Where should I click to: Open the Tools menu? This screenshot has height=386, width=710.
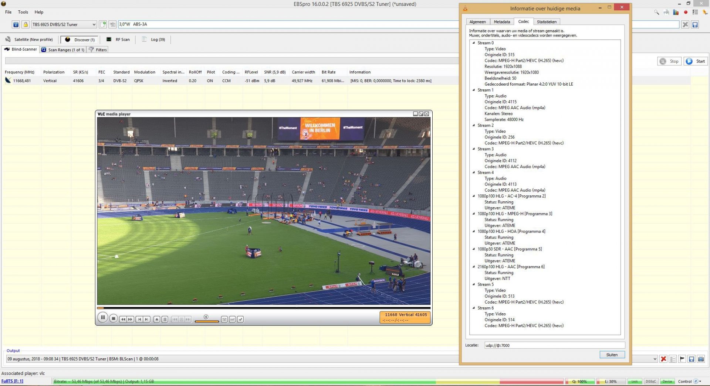tap(23, 12)
